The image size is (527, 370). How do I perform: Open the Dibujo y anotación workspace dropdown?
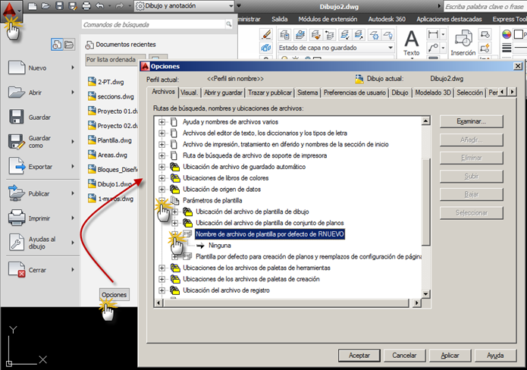[231, 6]
